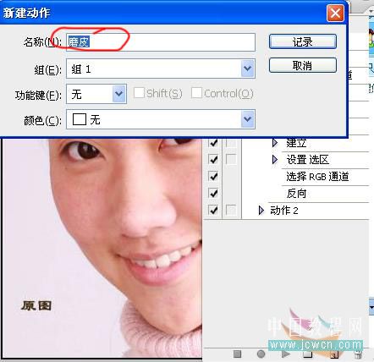
Task: Expand the 建立 action step
Action: coord(275,143)
